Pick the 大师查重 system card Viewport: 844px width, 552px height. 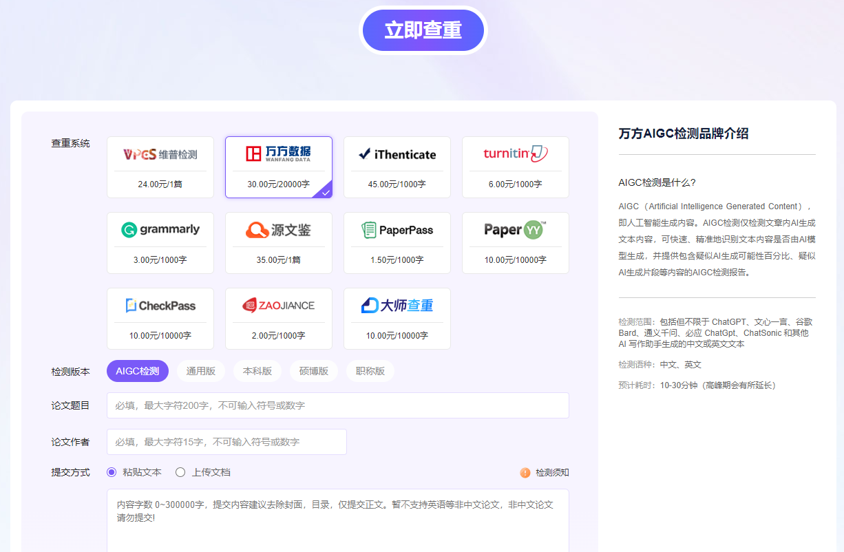point(397,319)
